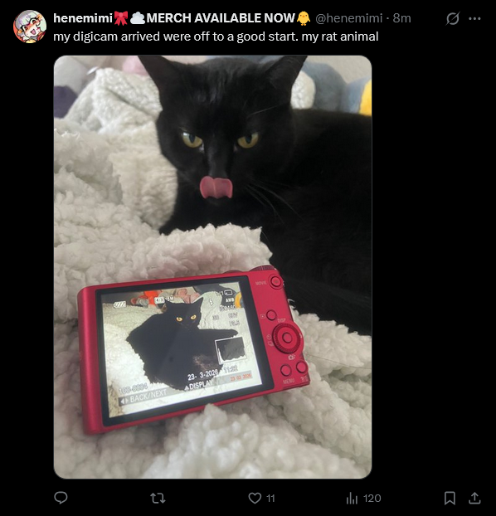Viewport: 496px width, 516px height.
Task: Click the like count 11
Action: 270,499
